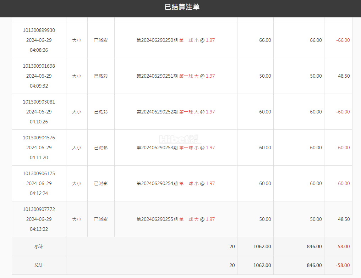Select order number 101300903081
The image size is (361, 278).
(x=39, y=102)
